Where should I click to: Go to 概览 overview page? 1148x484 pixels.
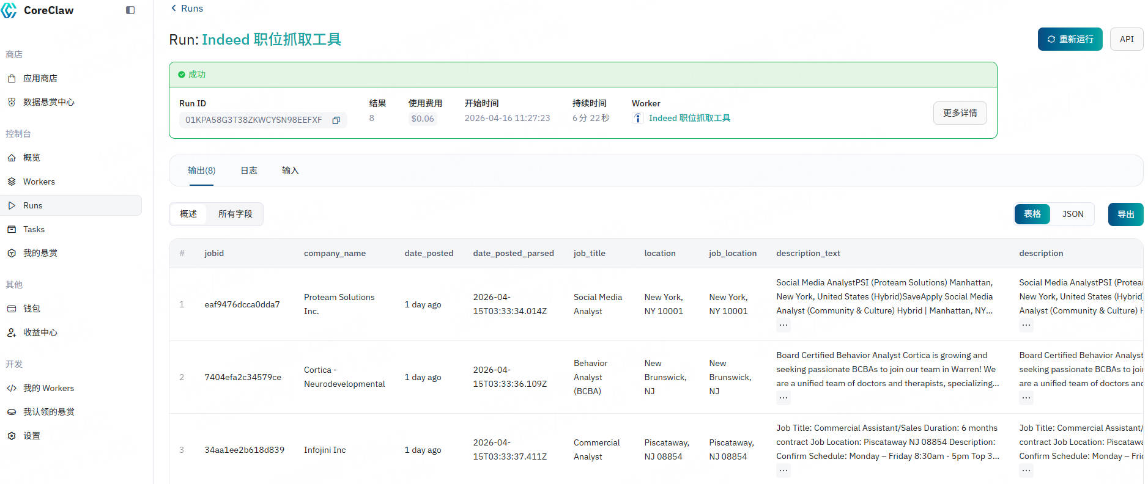(x=32, y=158)
